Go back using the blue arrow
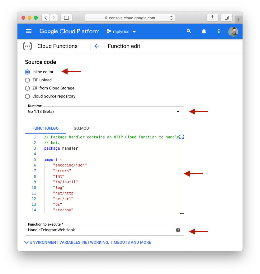Viewport: 260px width, 274px height. (97, 46)
